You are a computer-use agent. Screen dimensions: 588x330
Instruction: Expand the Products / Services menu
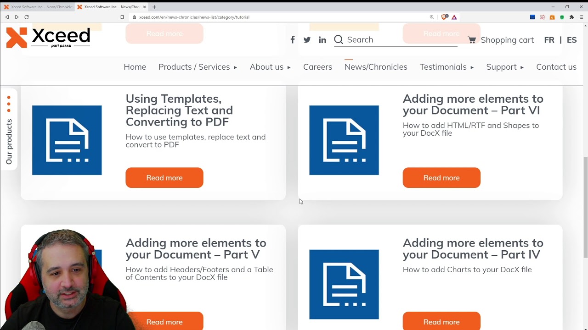coord(198,67)
